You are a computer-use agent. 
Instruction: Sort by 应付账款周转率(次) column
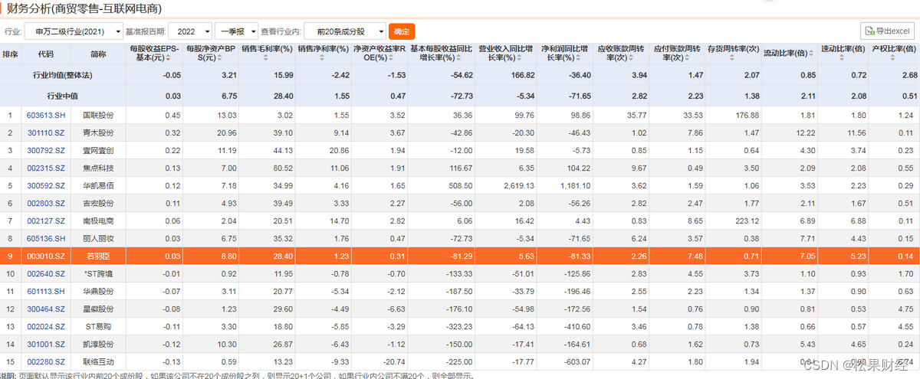(678, 54)
